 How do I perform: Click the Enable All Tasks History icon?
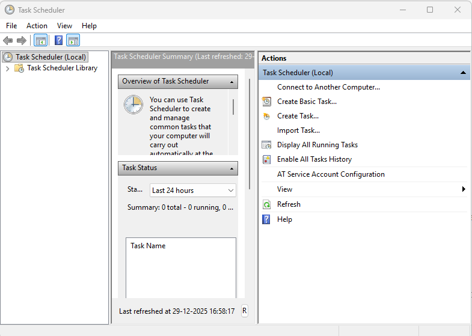266,159
